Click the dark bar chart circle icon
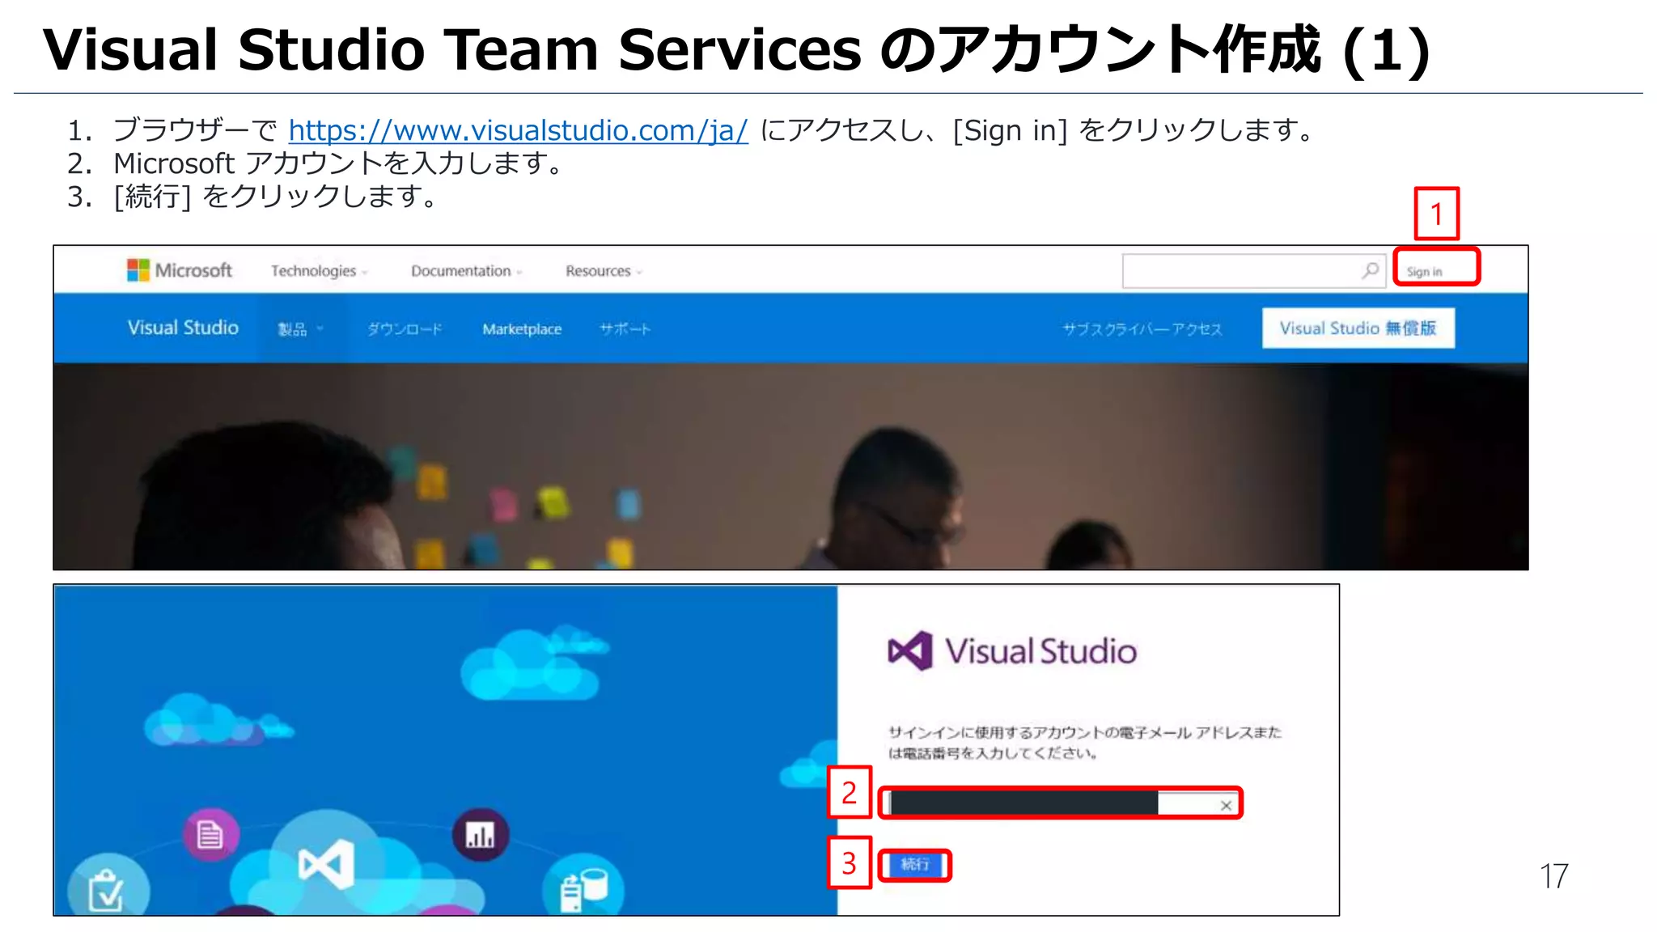The image size is (1657, 932). click(481, 834)
